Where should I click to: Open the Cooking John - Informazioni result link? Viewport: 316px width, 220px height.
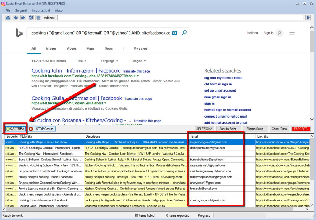(x=76, y=71)
